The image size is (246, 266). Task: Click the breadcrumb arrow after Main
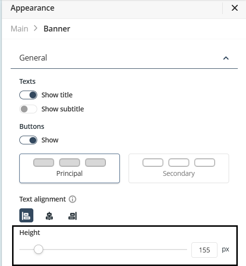[36, 28]
